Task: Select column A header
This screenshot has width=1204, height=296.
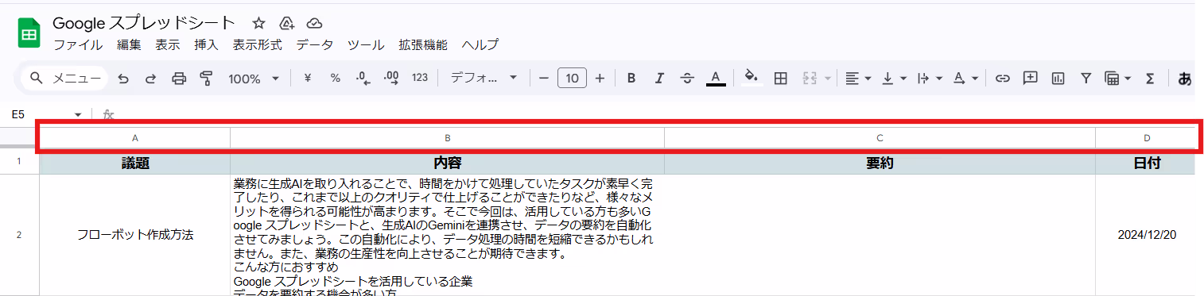Action: point(134,138)
